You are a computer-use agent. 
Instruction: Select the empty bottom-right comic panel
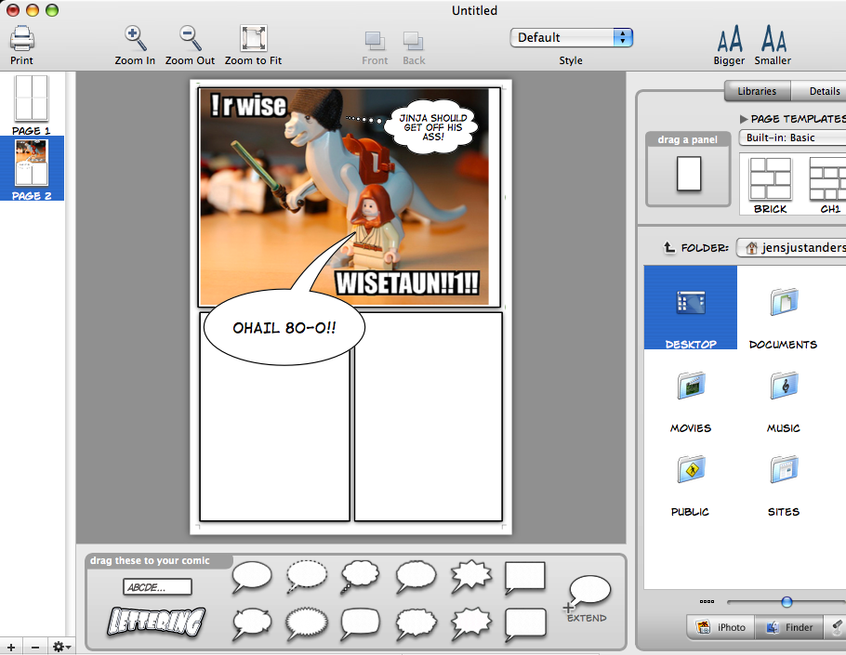pos(429,417)
